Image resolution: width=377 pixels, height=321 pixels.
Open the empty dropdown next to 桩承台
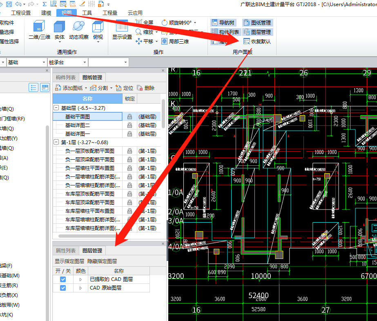tap(125, 62)
